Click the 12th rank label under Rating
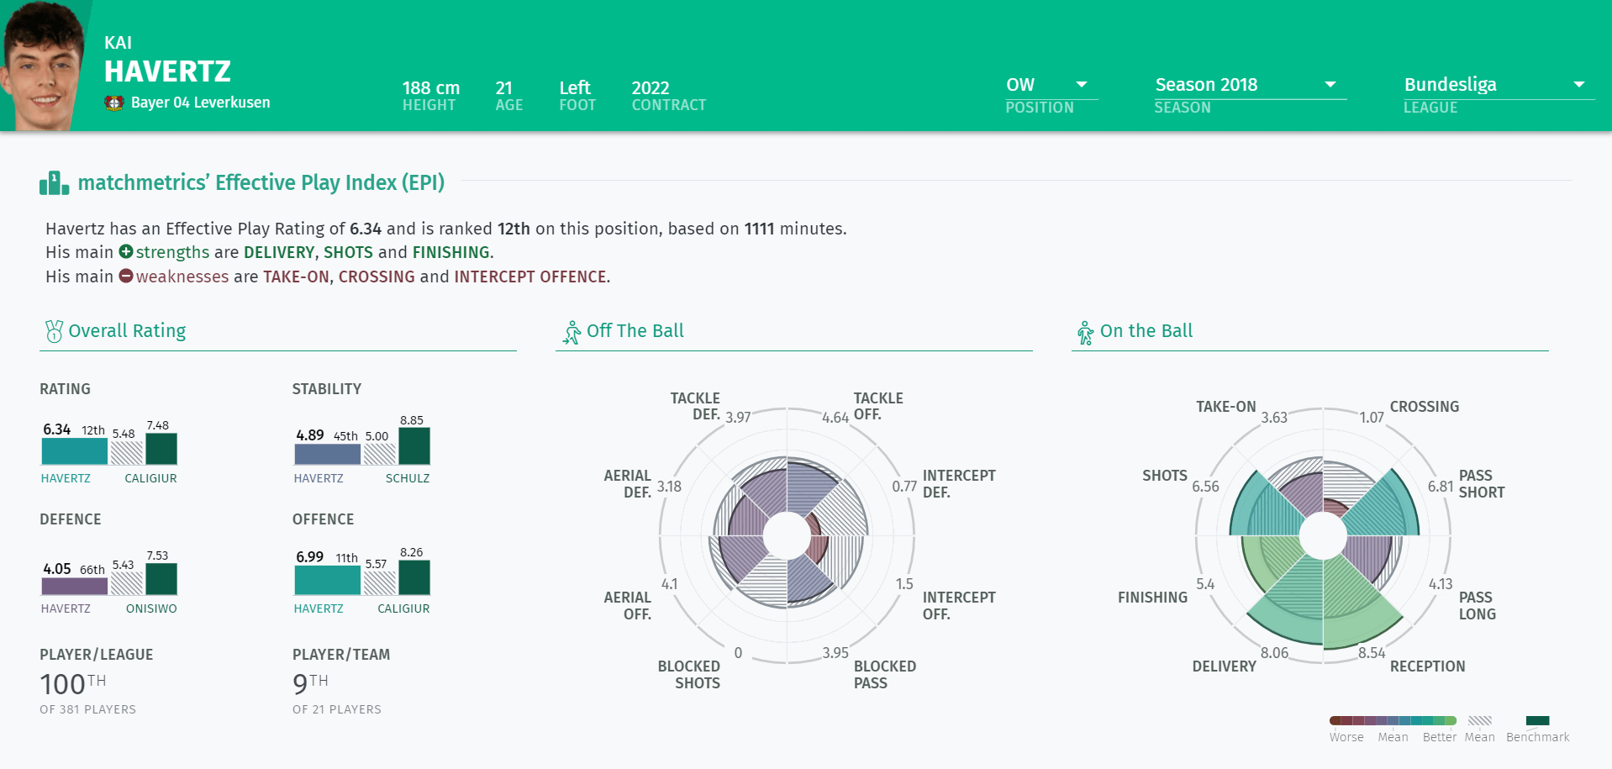 click(x=93, y=430)
